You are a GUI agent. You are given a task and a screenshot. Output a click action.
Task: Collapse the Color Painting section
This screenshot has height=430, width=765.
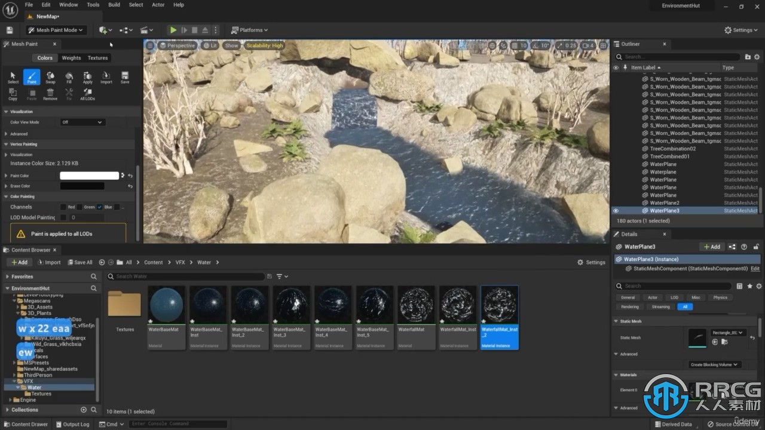[x=6, y=196]
